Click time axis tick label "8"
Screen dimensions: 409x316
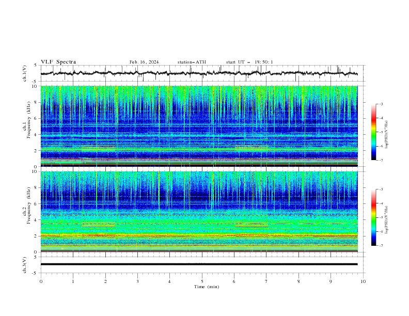[298, 281]
